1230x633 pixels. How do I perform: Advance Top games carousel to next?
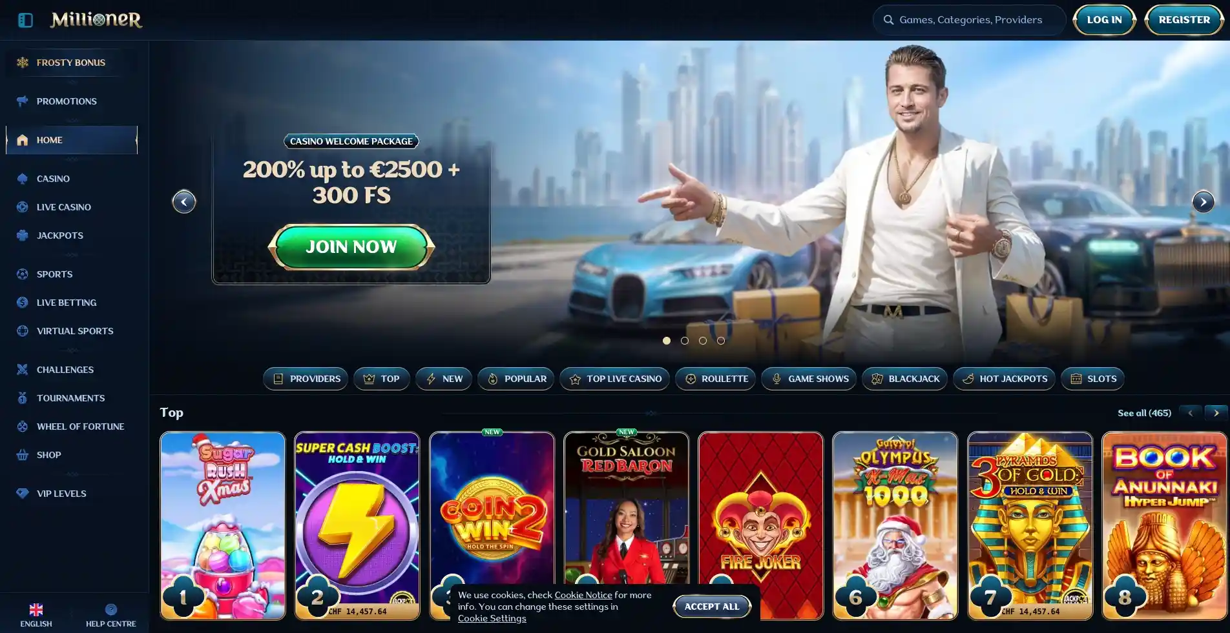click(x=1216, y=413)
